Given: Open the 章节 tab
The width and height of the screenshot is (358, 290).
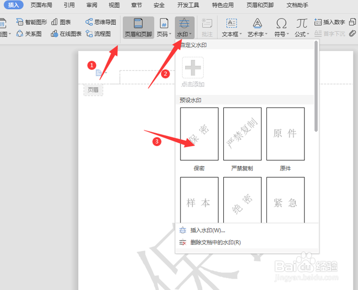Looking at the screenshot, I should point(136,5).
